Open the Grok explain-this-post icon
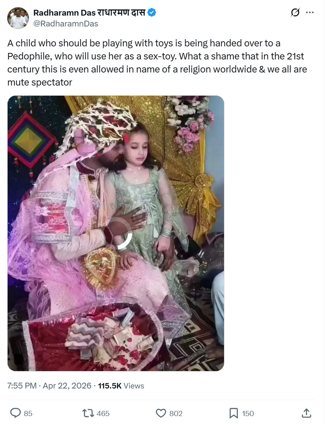The image size is (325, 424). click(295, 12)
